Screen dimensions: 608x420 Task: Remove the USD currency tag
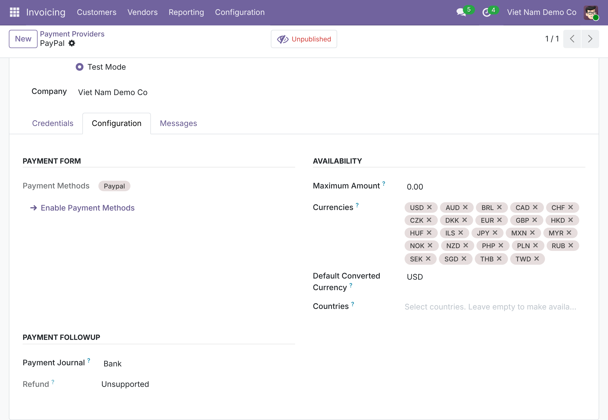click(x=429, y=207)
